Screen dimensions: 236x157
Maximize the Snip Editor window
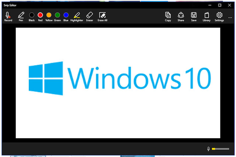coord(220,5)
